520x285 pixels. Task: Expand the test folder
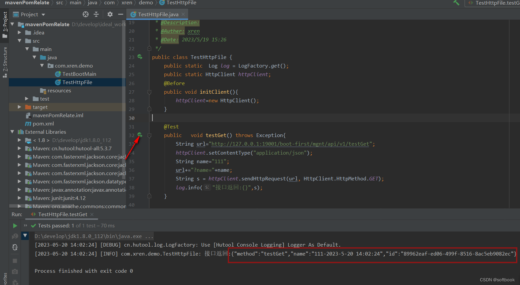(x=27, y=99)
